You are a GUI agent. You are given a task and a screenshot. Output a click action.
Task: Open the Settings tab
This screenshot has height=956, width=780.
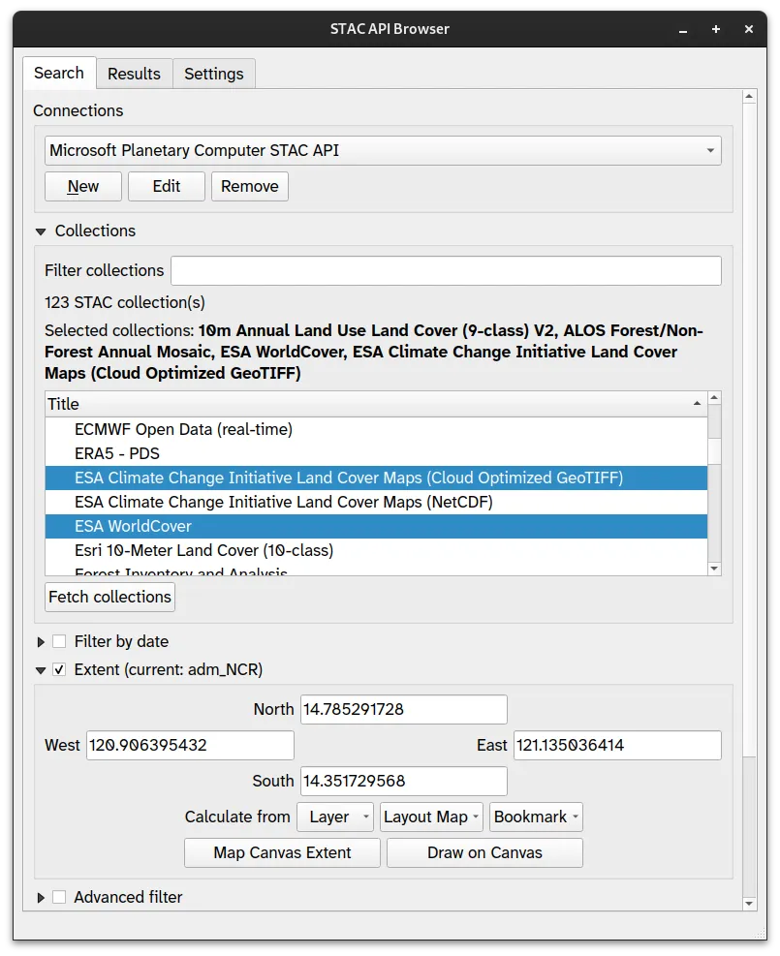[214, 74]
